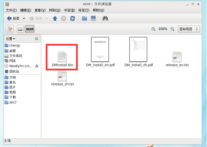Zoom out with the minus magnifier
This screenshot has height=147, width=207.
click(153, 29)
